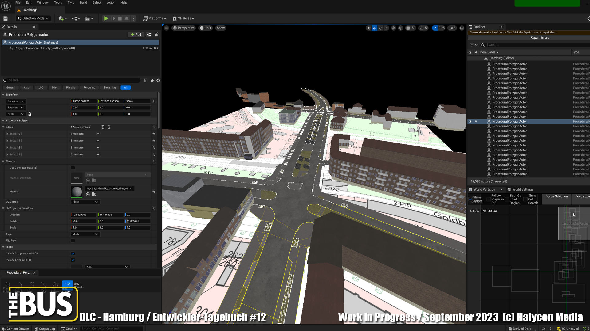Screen dimensions: 590x331
Task: Open Details panel settings gear
Action: [x=158, y=80]
